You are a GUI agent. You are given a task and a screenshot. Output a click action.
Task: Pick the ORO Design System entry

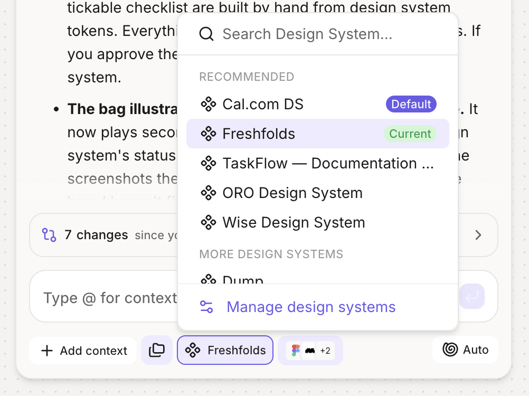pos(318,193)
